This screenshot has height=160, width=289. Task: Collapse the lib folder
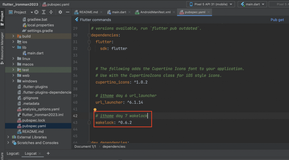click(x=13, y=47)
